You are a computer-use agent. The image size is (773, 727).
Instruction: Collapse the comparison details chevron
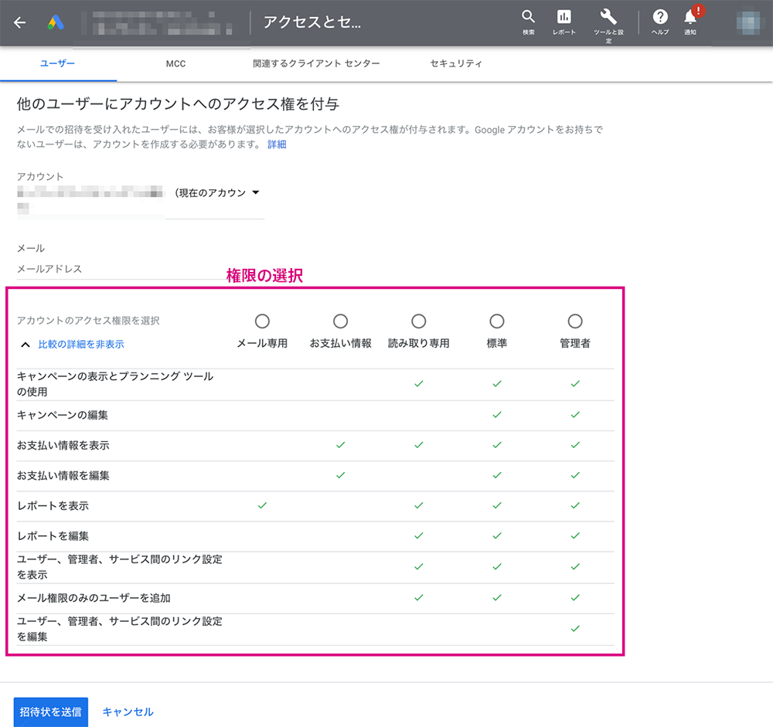click(x=26, y=345)
